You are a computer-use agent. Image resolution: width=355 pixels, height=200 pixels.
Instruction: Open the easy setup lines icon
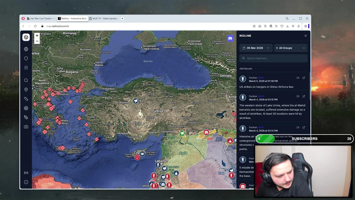click(293, 26)
